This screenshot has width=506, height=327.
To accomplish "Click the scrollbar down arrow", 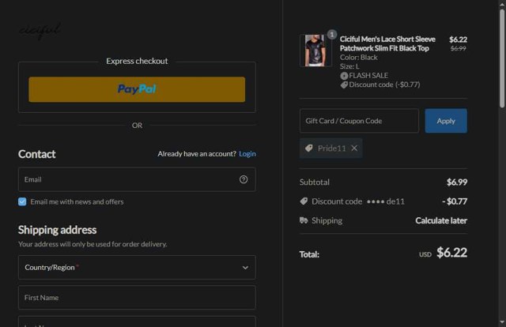I will coord(502,322).
